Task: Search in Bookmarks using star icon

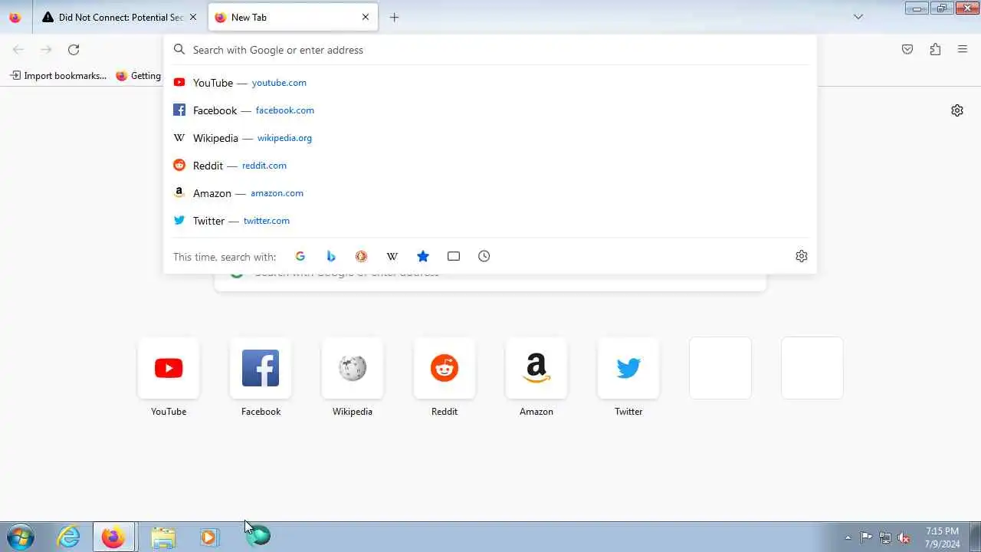Action: click(x=423, y=256)
